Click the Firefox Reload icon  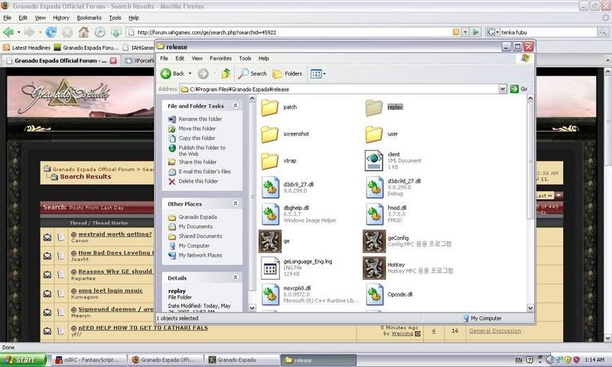click(50, 32)
